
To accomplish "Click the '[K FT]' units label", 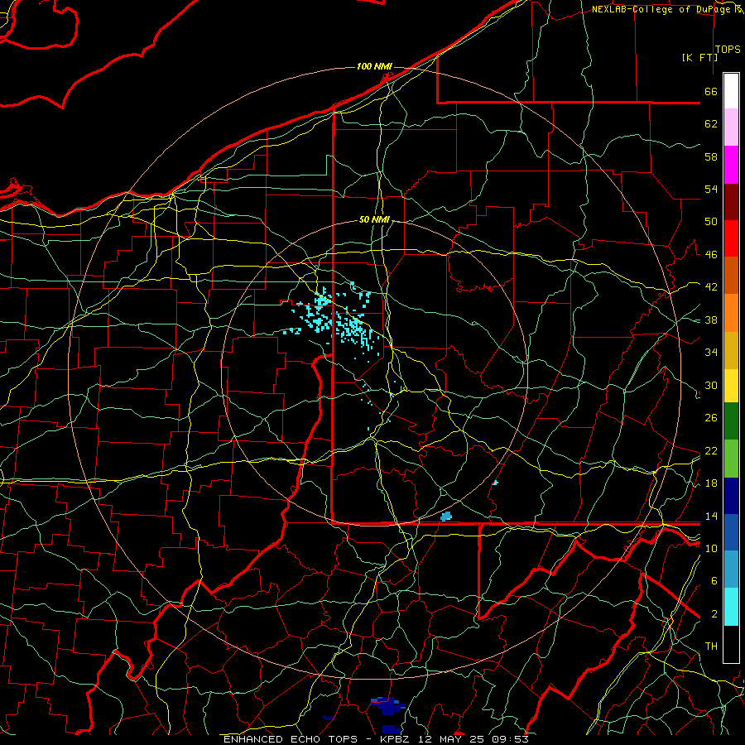I will point(699,57).
